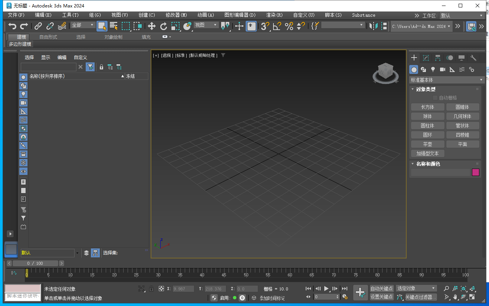Toggle the selection lock padlock in status bar
The width and height of the screenshot is (489, 306).
[x=151, y=289]
